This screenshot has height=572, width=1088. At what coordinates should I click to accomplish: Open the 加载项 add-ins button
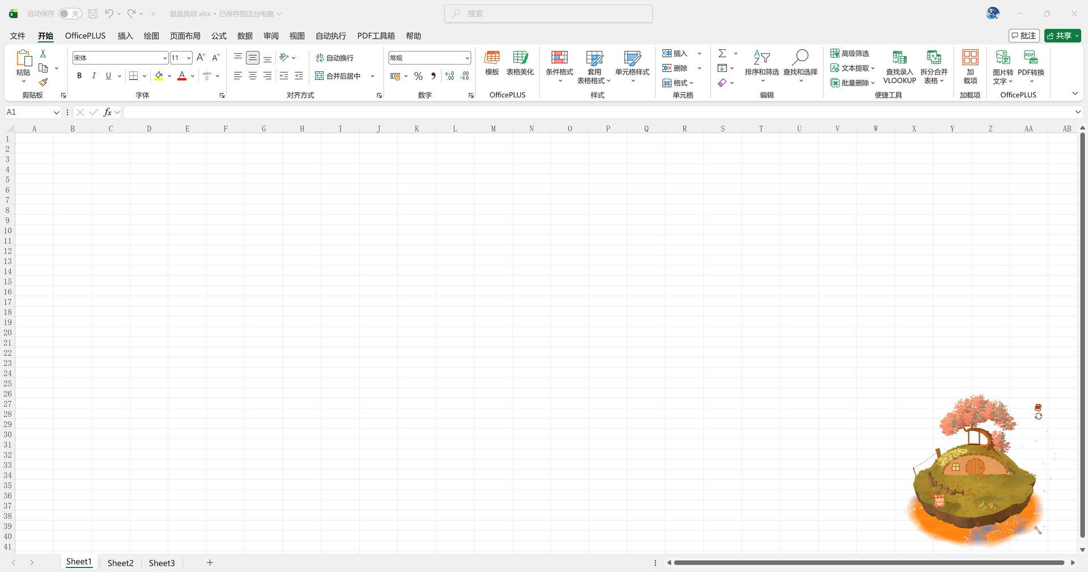click(970, 67)
